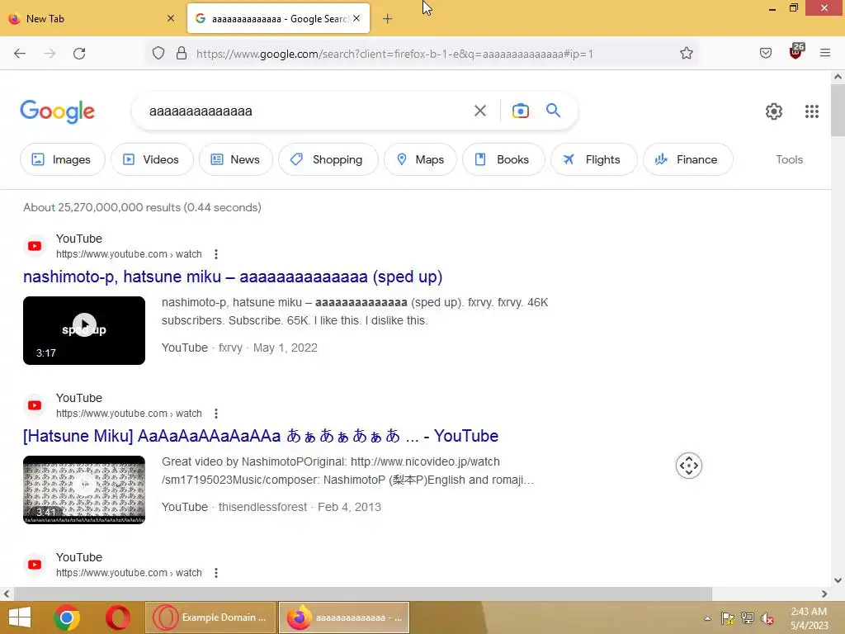Open the Firefox hamburger application menu
845x634 pixels.
point(825,53)
